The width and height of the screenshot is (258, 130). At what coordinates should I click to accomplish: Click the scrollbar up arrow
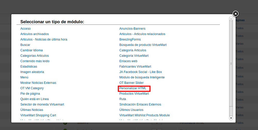231,19
